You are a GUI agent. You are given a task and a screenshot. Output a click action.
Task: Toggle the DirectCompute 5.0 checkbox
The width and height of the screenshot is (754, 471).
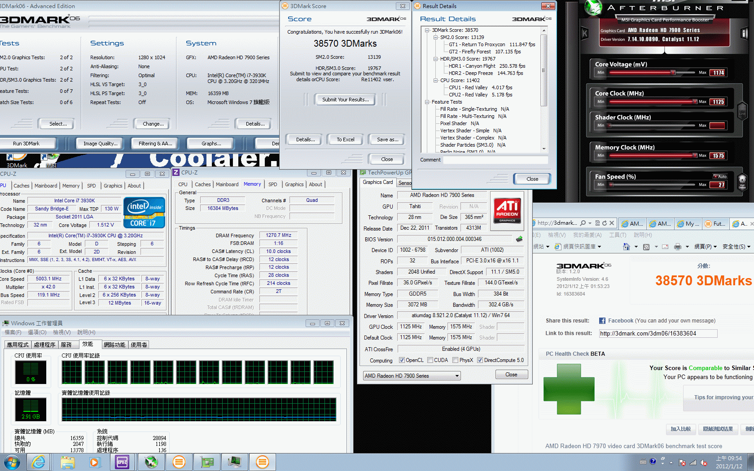pyautogui.click(x=480, y=360)
